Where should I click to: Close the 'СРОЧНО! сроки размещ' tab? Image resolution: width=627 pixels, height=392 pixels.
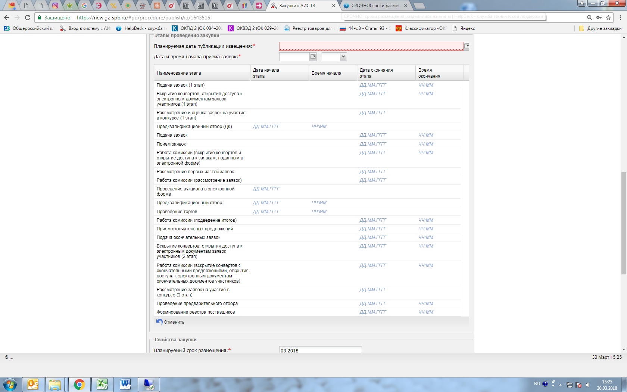click(406, 6)
